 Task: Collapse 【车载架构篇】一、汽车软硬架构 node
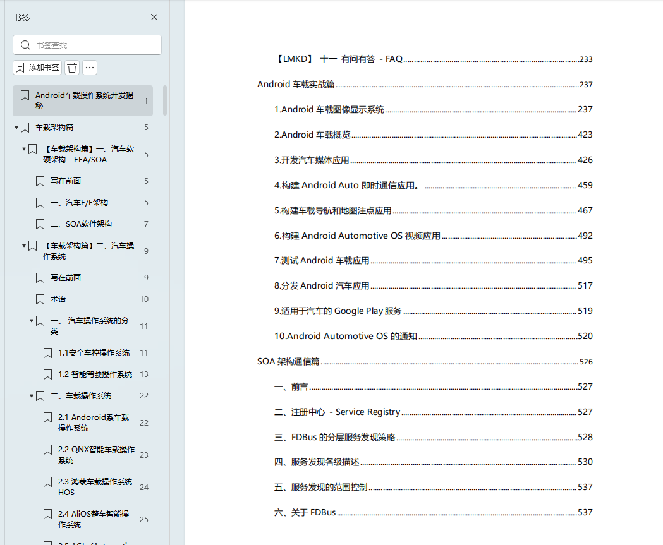(24, 148)
